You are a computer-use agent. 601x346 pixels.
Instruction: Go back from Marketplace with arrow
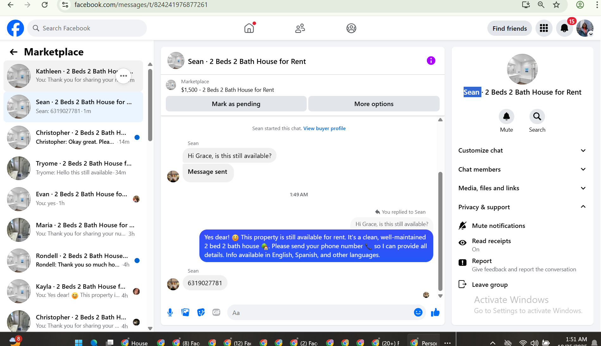coord(14,52)
